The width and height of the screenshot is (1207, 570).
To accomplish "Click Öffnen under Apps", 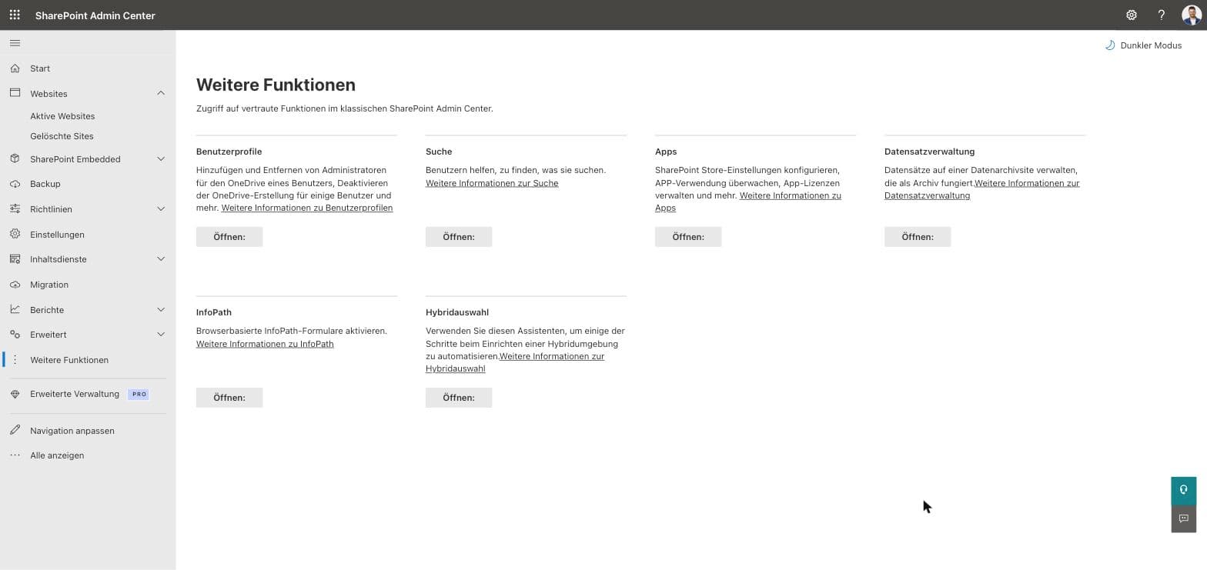I will coord(688,237).
